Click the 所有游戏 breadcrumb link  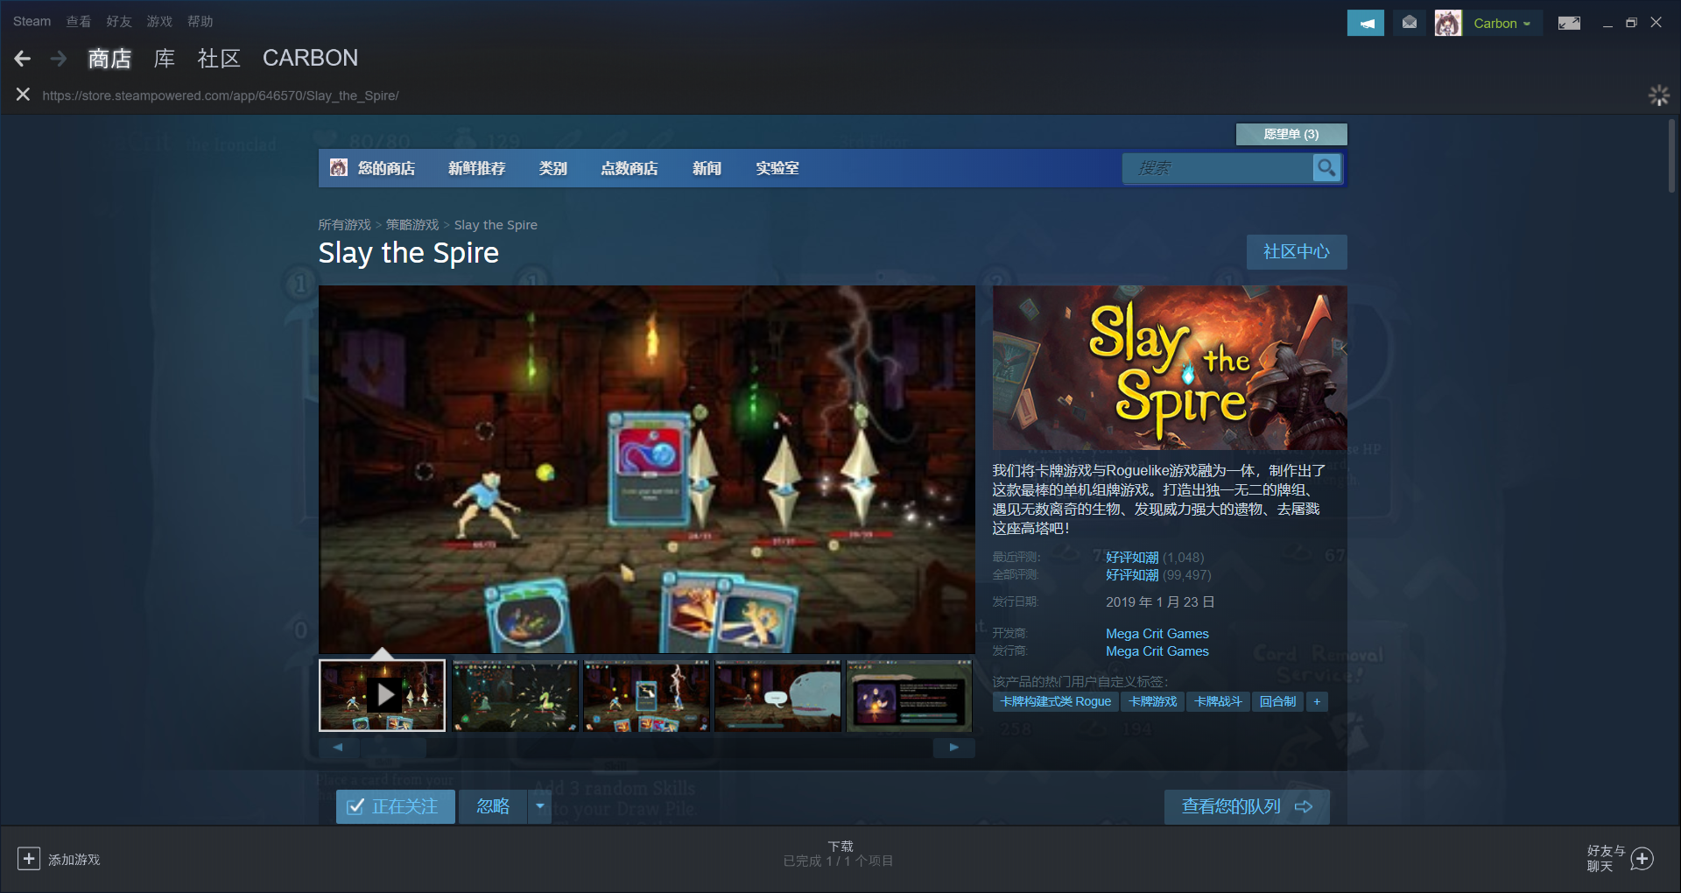point(344,225)
